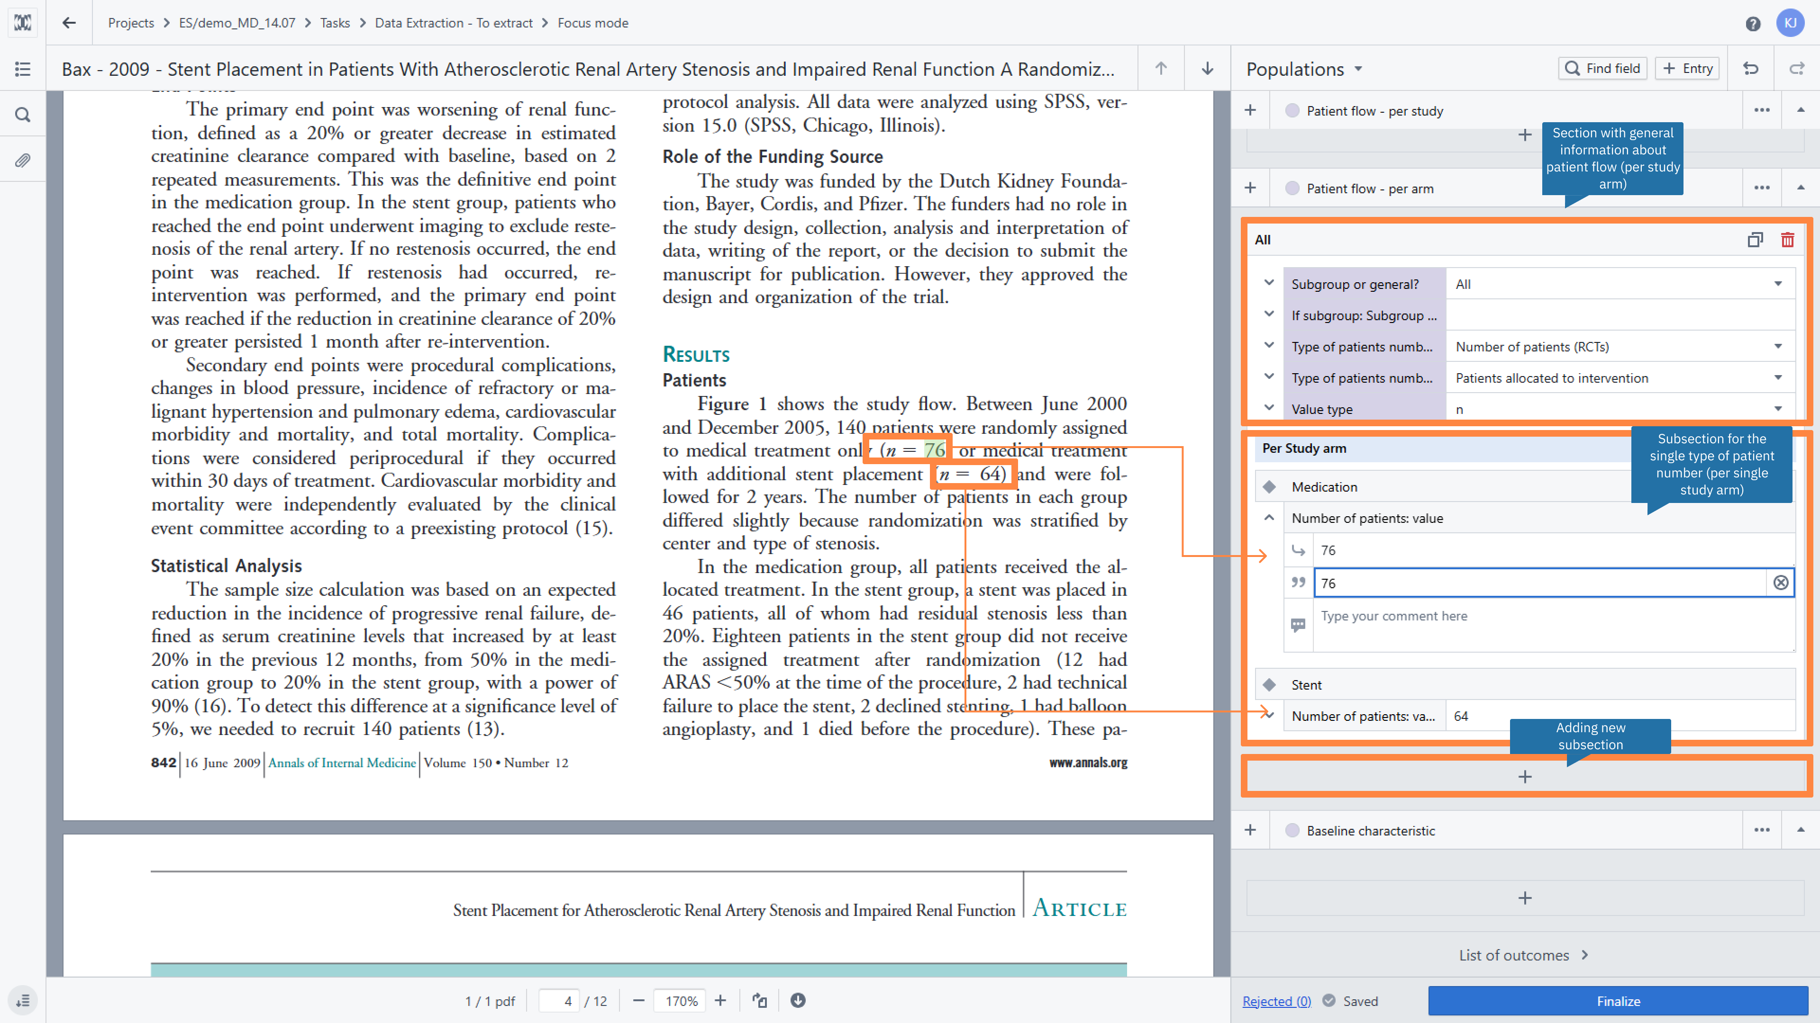Expand the Subgroup or general row chevron
1820x1023 pixels.
point(1269,283)
